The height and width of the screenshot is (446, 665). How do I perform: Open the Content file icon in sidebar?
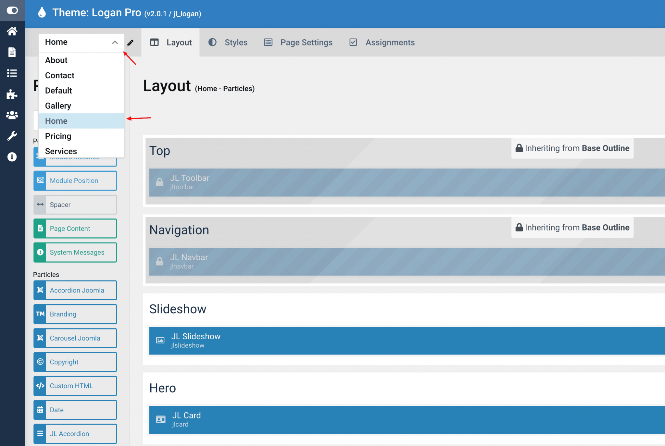12,52
